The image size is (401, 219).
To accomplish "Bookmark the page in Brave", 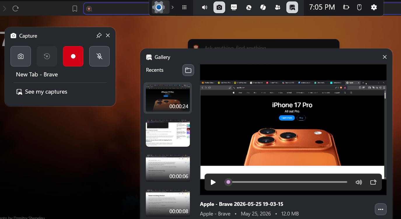I will [x=75, y=9].
